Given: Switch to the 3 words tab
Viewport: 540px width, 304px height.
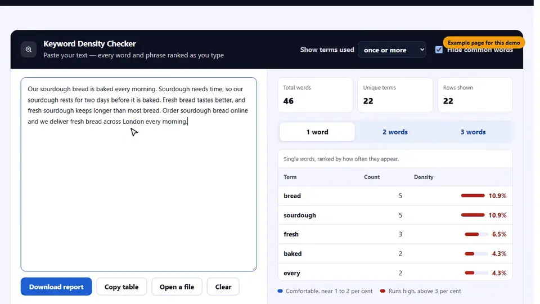Looking at the screenshot, I should pyautogui.click(x=473, y=132).
